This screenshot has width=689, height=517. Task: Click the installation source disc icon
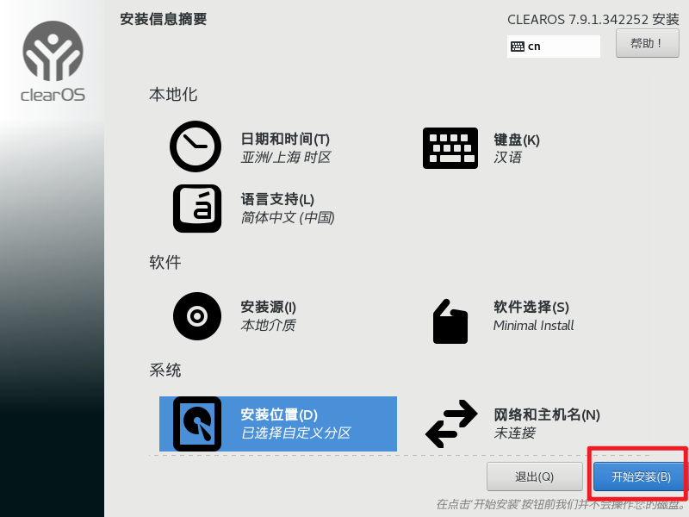197,316
